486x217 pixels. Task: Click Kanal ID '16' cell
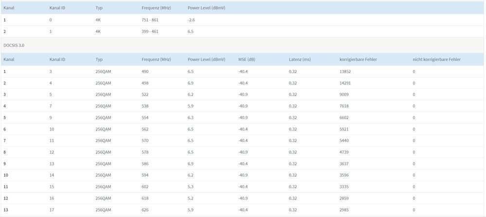52,198
